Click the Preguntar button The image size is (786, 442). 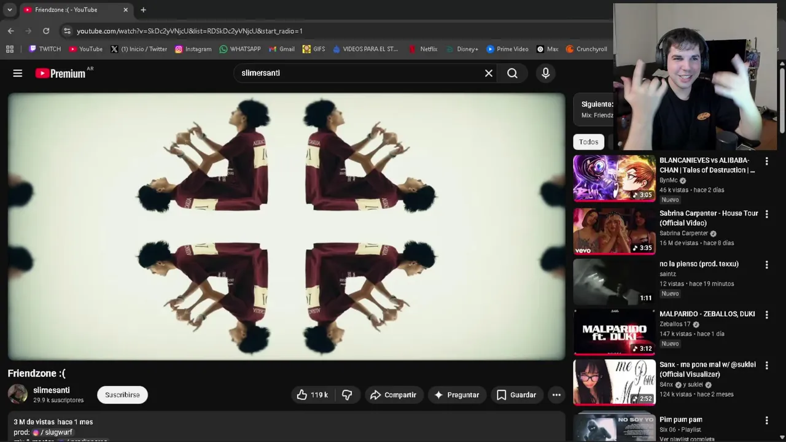tap(456, 395)
